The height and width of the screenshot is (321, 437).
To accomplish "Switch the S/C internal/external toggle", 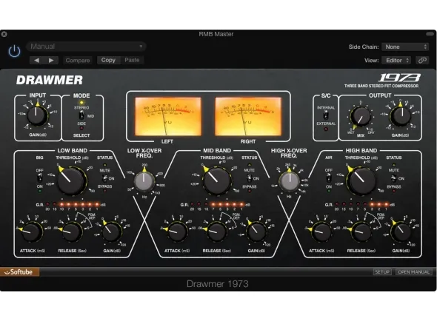I will pyautogui.click(x=325, y=115).
